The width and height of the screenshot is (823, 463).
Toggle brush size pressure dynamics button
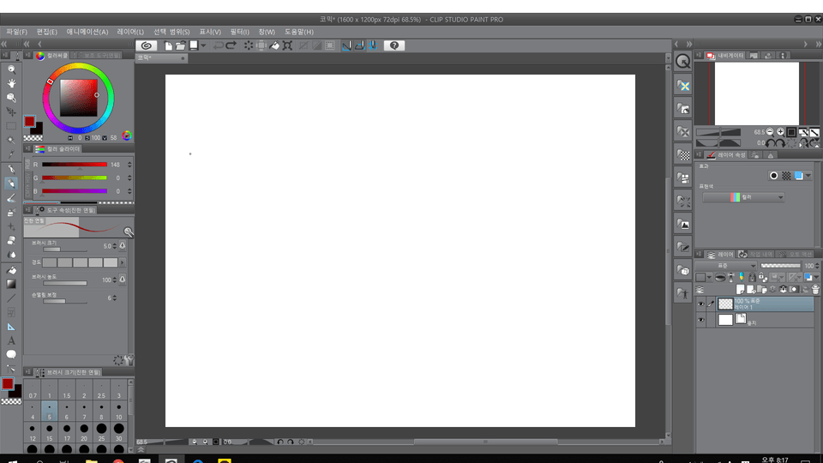pos(123,246)
